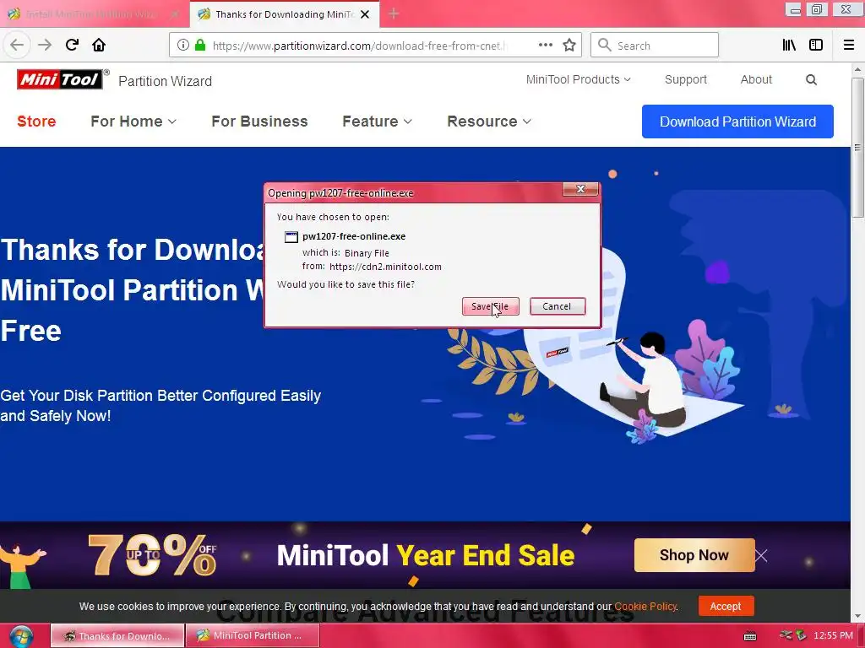Click the scrollbar down arrow
Screen dimensions: 865x648
click(857, 616)
